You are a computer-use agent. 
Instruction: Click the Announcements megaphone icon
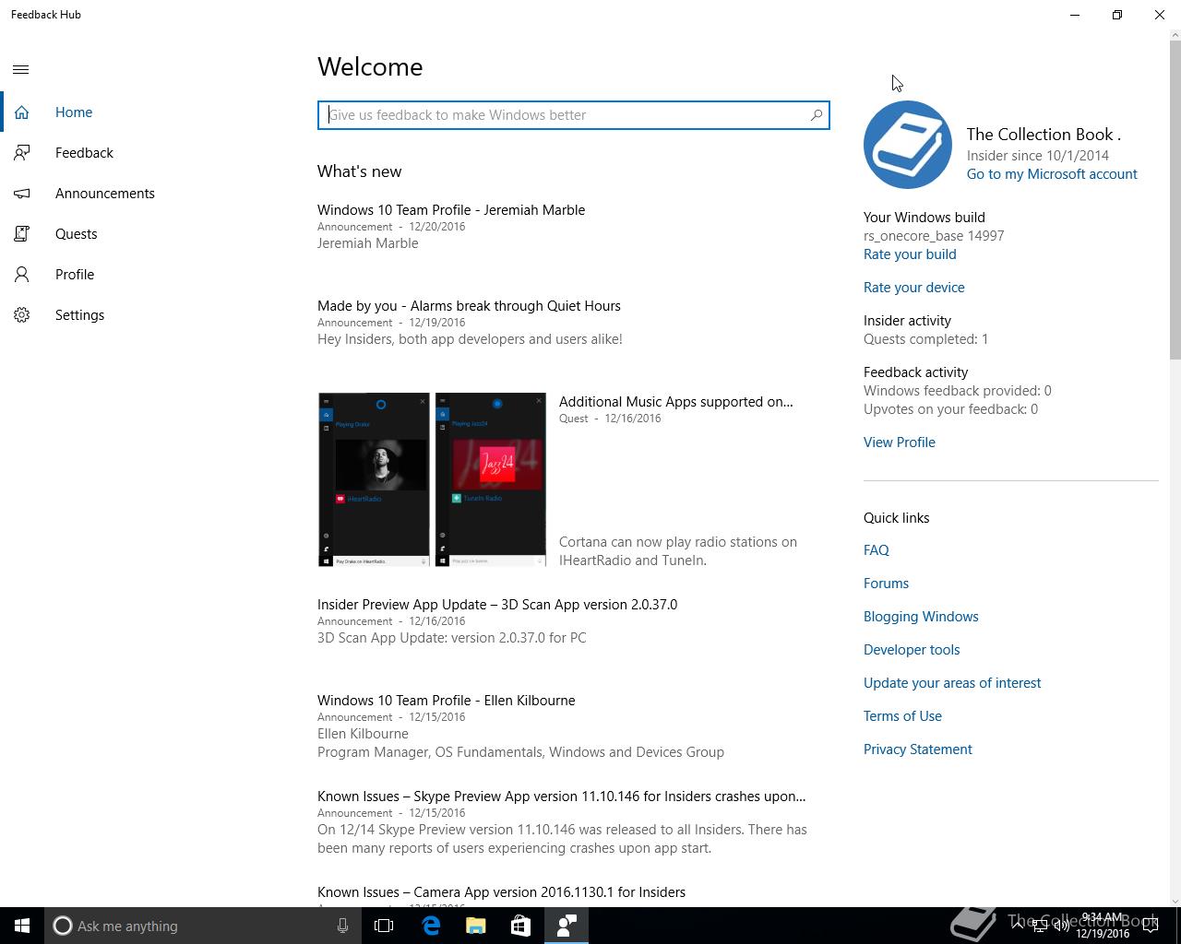click(x=21, y=194)
